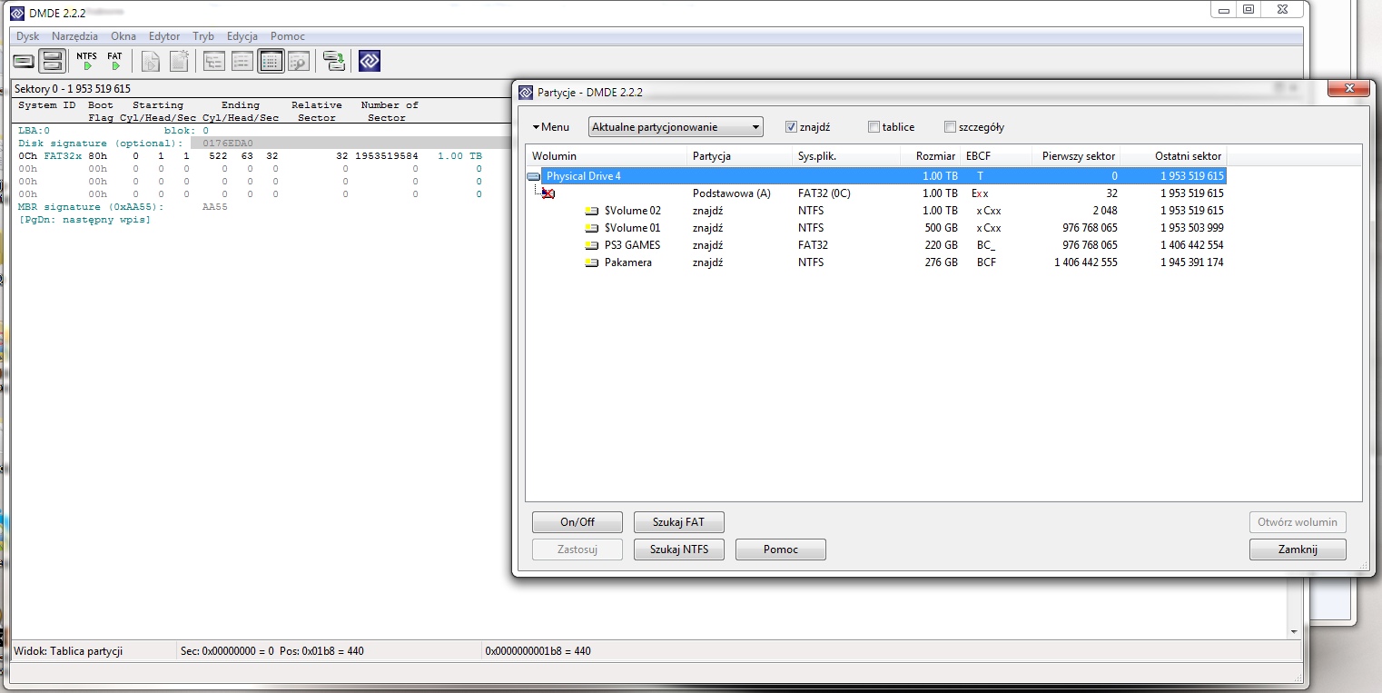The height and width of the screenshot is (693, 1382).
Task: Open the Narzędzia menu
Action: 74,36
